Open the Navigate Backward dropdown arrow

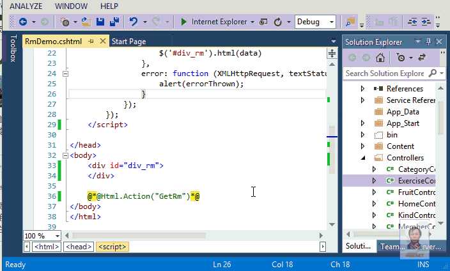[34, 22]
